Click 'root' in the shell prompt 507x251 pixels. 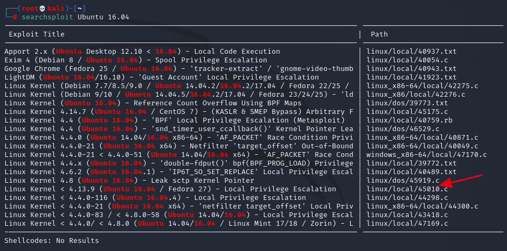coord(30,9)
